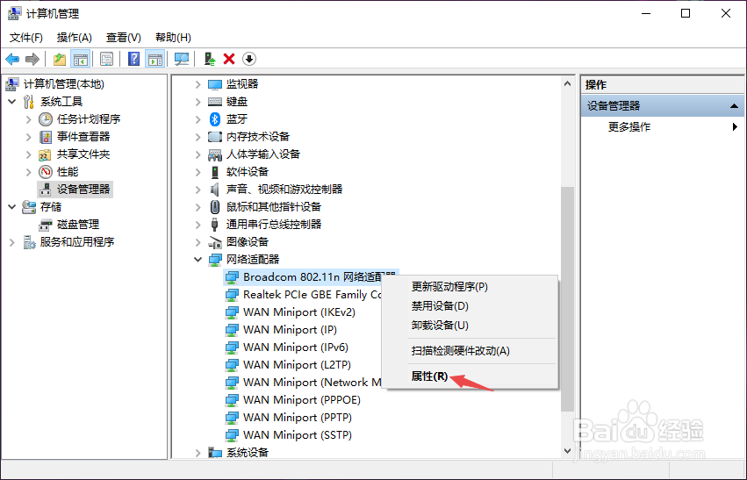Open the 操作(A) menu

click(x=75, y=37)
